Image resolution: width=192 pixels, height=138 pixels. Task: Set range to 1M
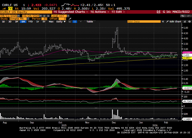16,22
